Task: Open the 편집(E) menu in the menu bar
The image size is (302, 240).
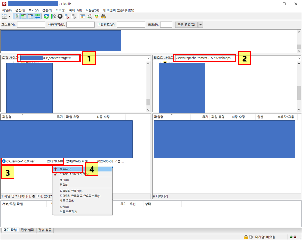Action: pyautogui.click(x=20, y=10)
